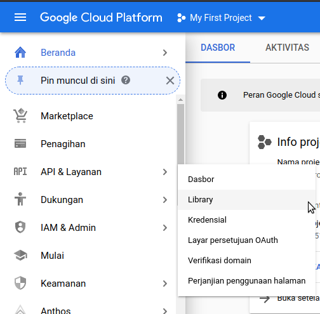Click the Beranda home icon
The image size is (320, 314).
point(20,53)
